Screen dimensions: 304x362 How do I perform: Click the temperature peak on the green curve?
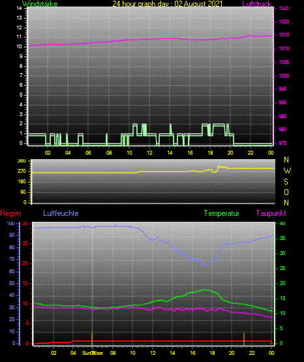tap(204, 290)
